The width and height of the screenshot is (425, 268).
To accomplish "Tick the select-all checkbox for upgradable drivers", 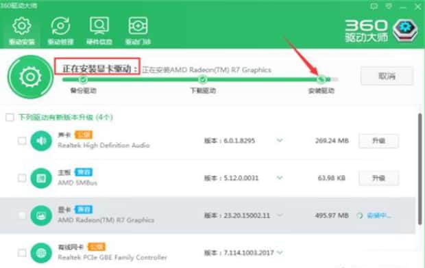I will point(10,118).
